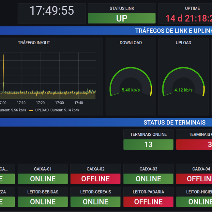Screen dimensions: 212x212
Task: Open the CAIXA-04 panel title
Action: tap(201, 169)
